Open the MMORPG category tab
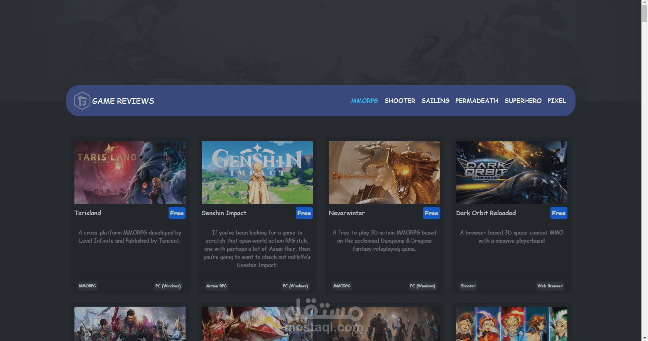The height and width of the screenshot is (341, 648). 364,101
